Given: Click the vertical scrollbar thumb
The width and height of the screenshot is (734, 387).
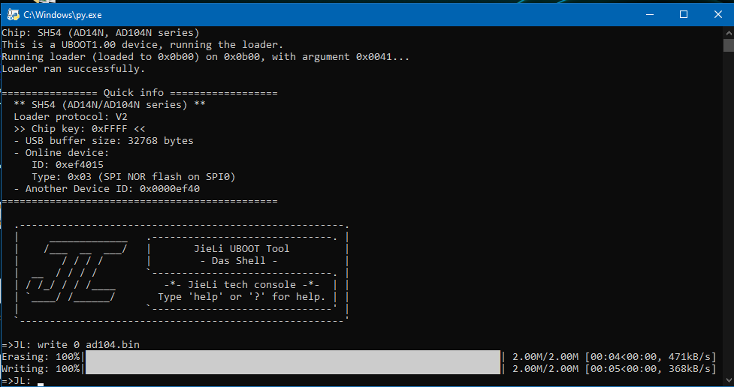Looking at the screenshot, I should [x=729, y=45].
